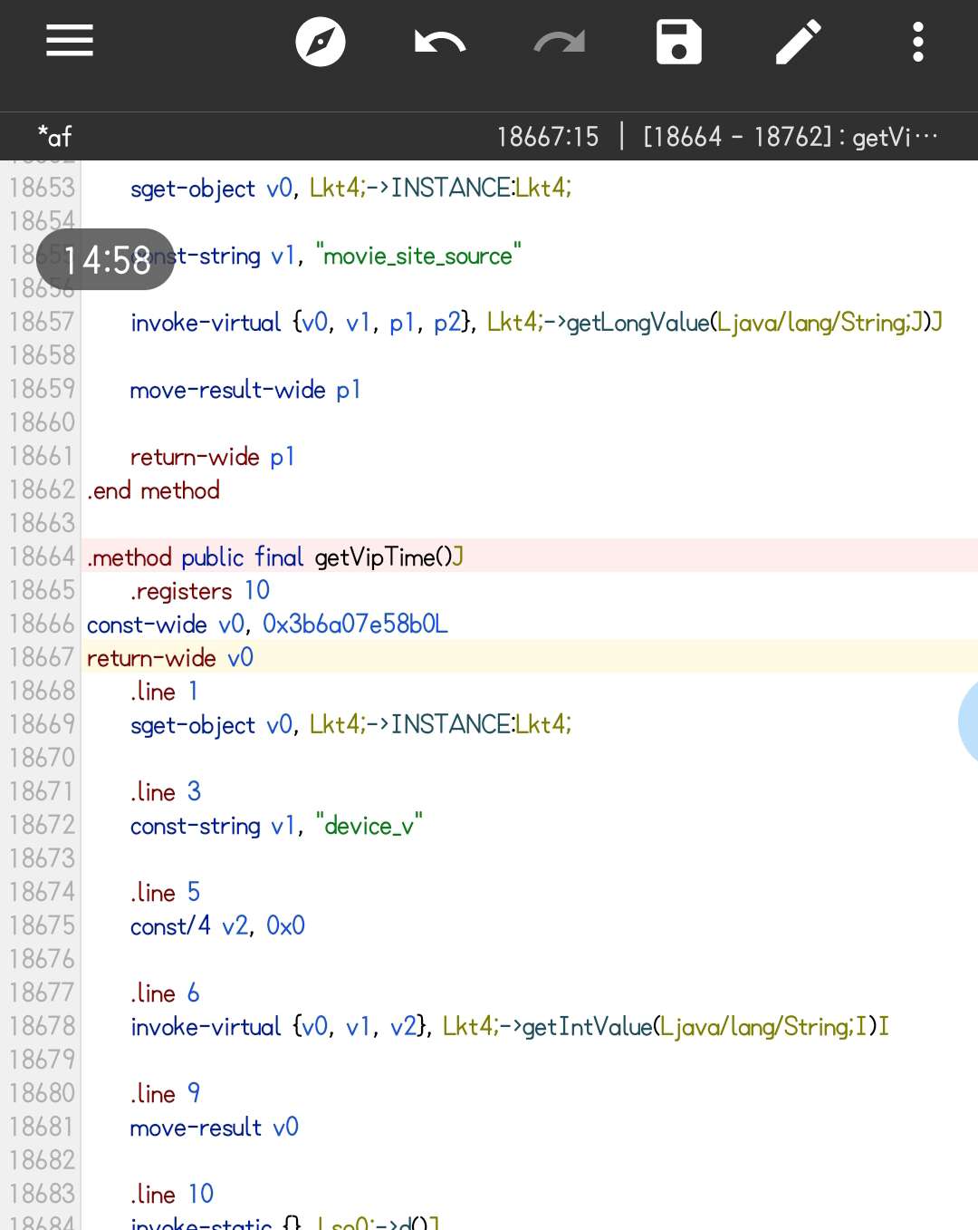This screenshot has height=1230, width=978.
Task: Select line number 18678 in gutter
Action: 42,1026
